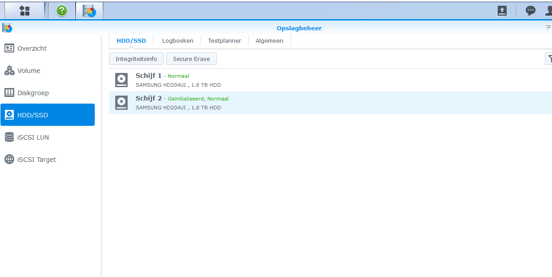Open iSCSI LUN in the sidebar

click(48, 137)
